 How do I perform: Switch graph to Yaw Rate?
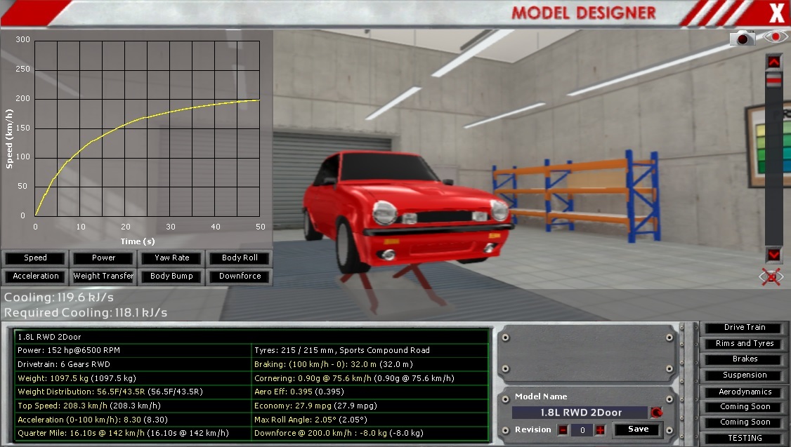pyautogui.click(x=171, y=258)
